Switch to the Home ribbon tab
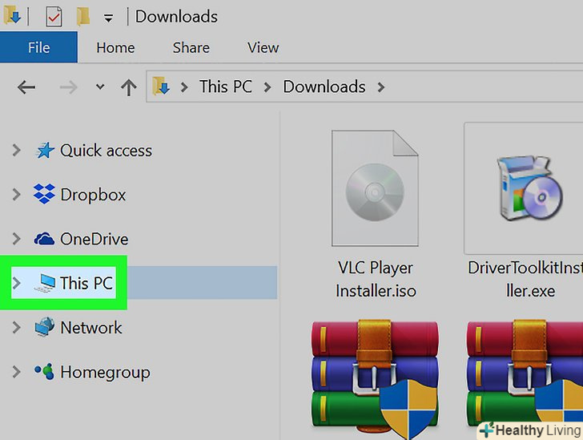Viewport: 583px width, 440px height. [x=115, y=47]
